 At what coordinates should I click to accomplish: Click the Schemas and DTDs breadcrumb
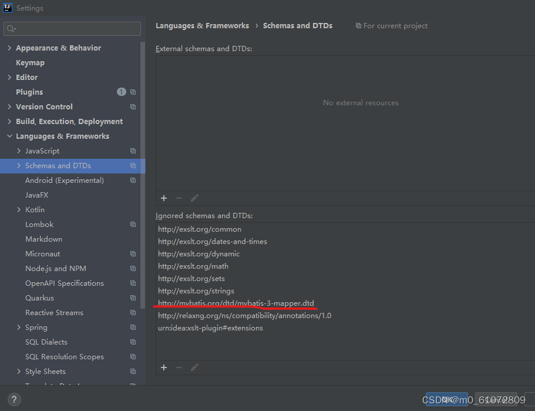point(297,25)
